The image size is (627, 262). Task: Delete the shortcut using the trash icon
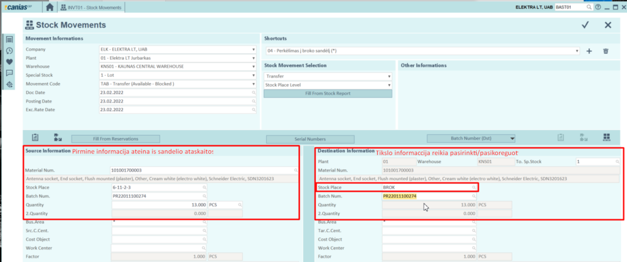606,51
